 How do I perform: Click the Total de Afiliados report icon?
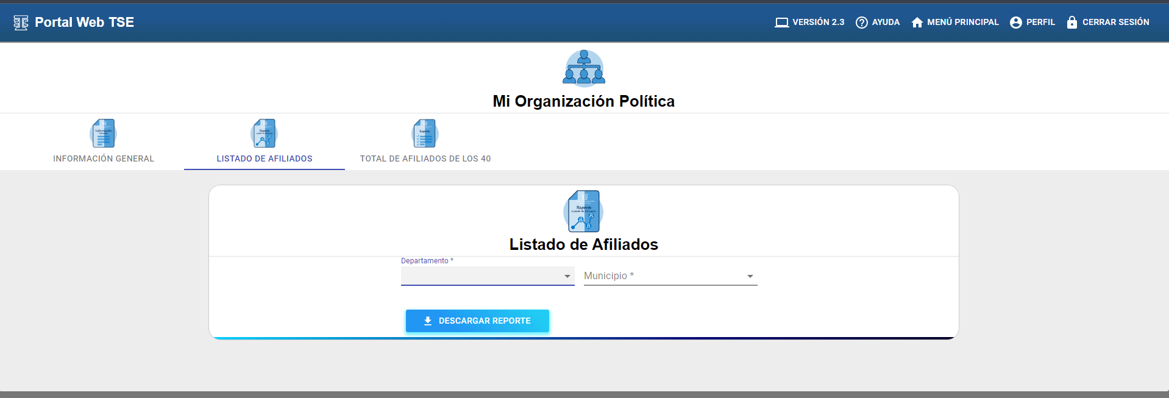[425, 133]
